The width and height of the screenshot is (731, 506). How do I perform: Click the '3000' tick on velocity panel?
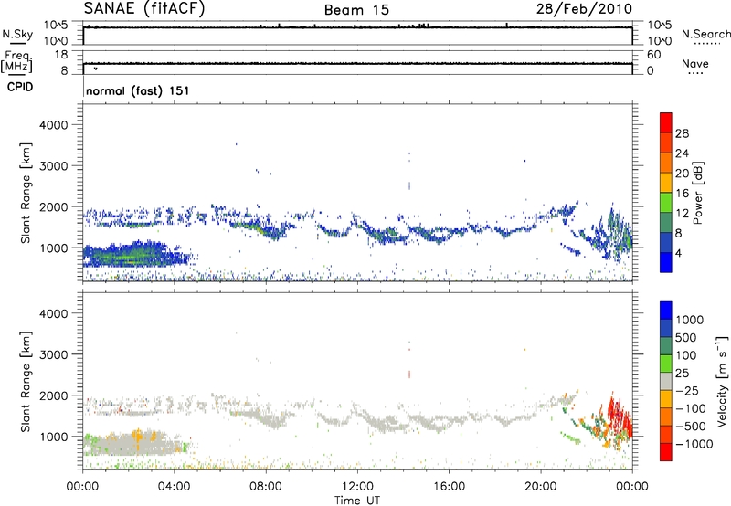coord(54,354)
